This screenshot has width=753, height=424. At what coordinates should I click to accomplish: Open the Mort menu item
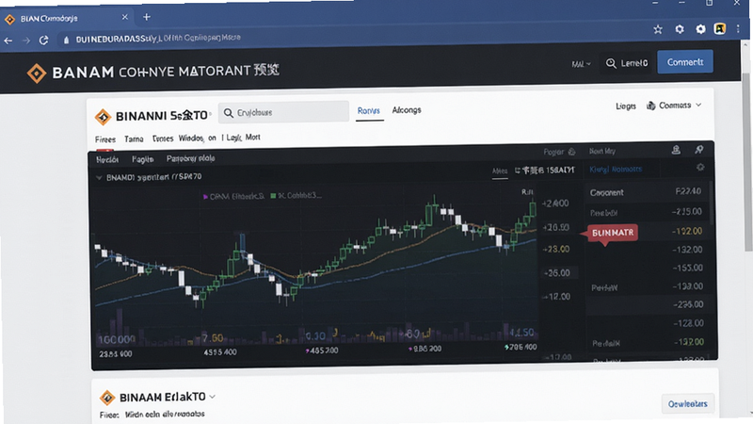click(252, 137)
